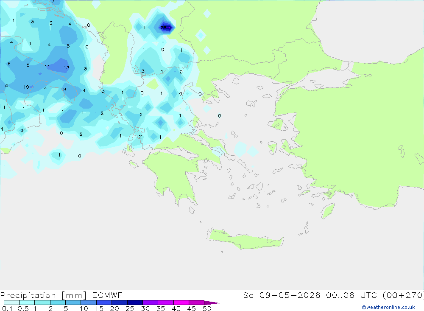This screenshot has width=424, height=311.
Task: Click the '13' precipitation value on the map
Action: [x=67, y=67]
